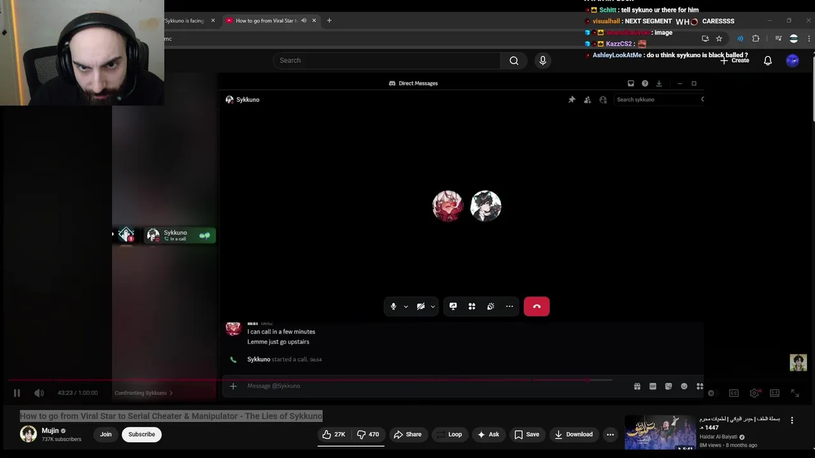This screenshot has height=458, width=815.
Task: Focus the YouTube Search field
Action: [387, 60]
